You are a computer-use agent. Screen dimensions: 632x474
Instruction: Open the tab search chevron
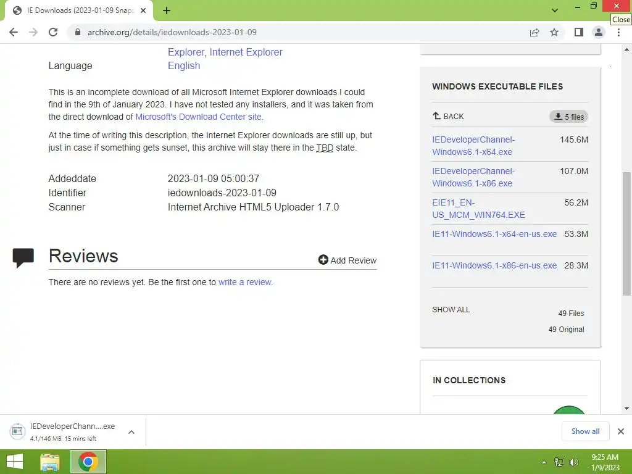coord(555,10)
